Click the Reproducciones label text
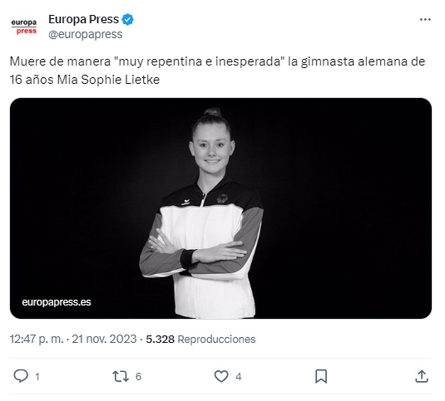Screen dimensions: 445x401 pos(217,339)
